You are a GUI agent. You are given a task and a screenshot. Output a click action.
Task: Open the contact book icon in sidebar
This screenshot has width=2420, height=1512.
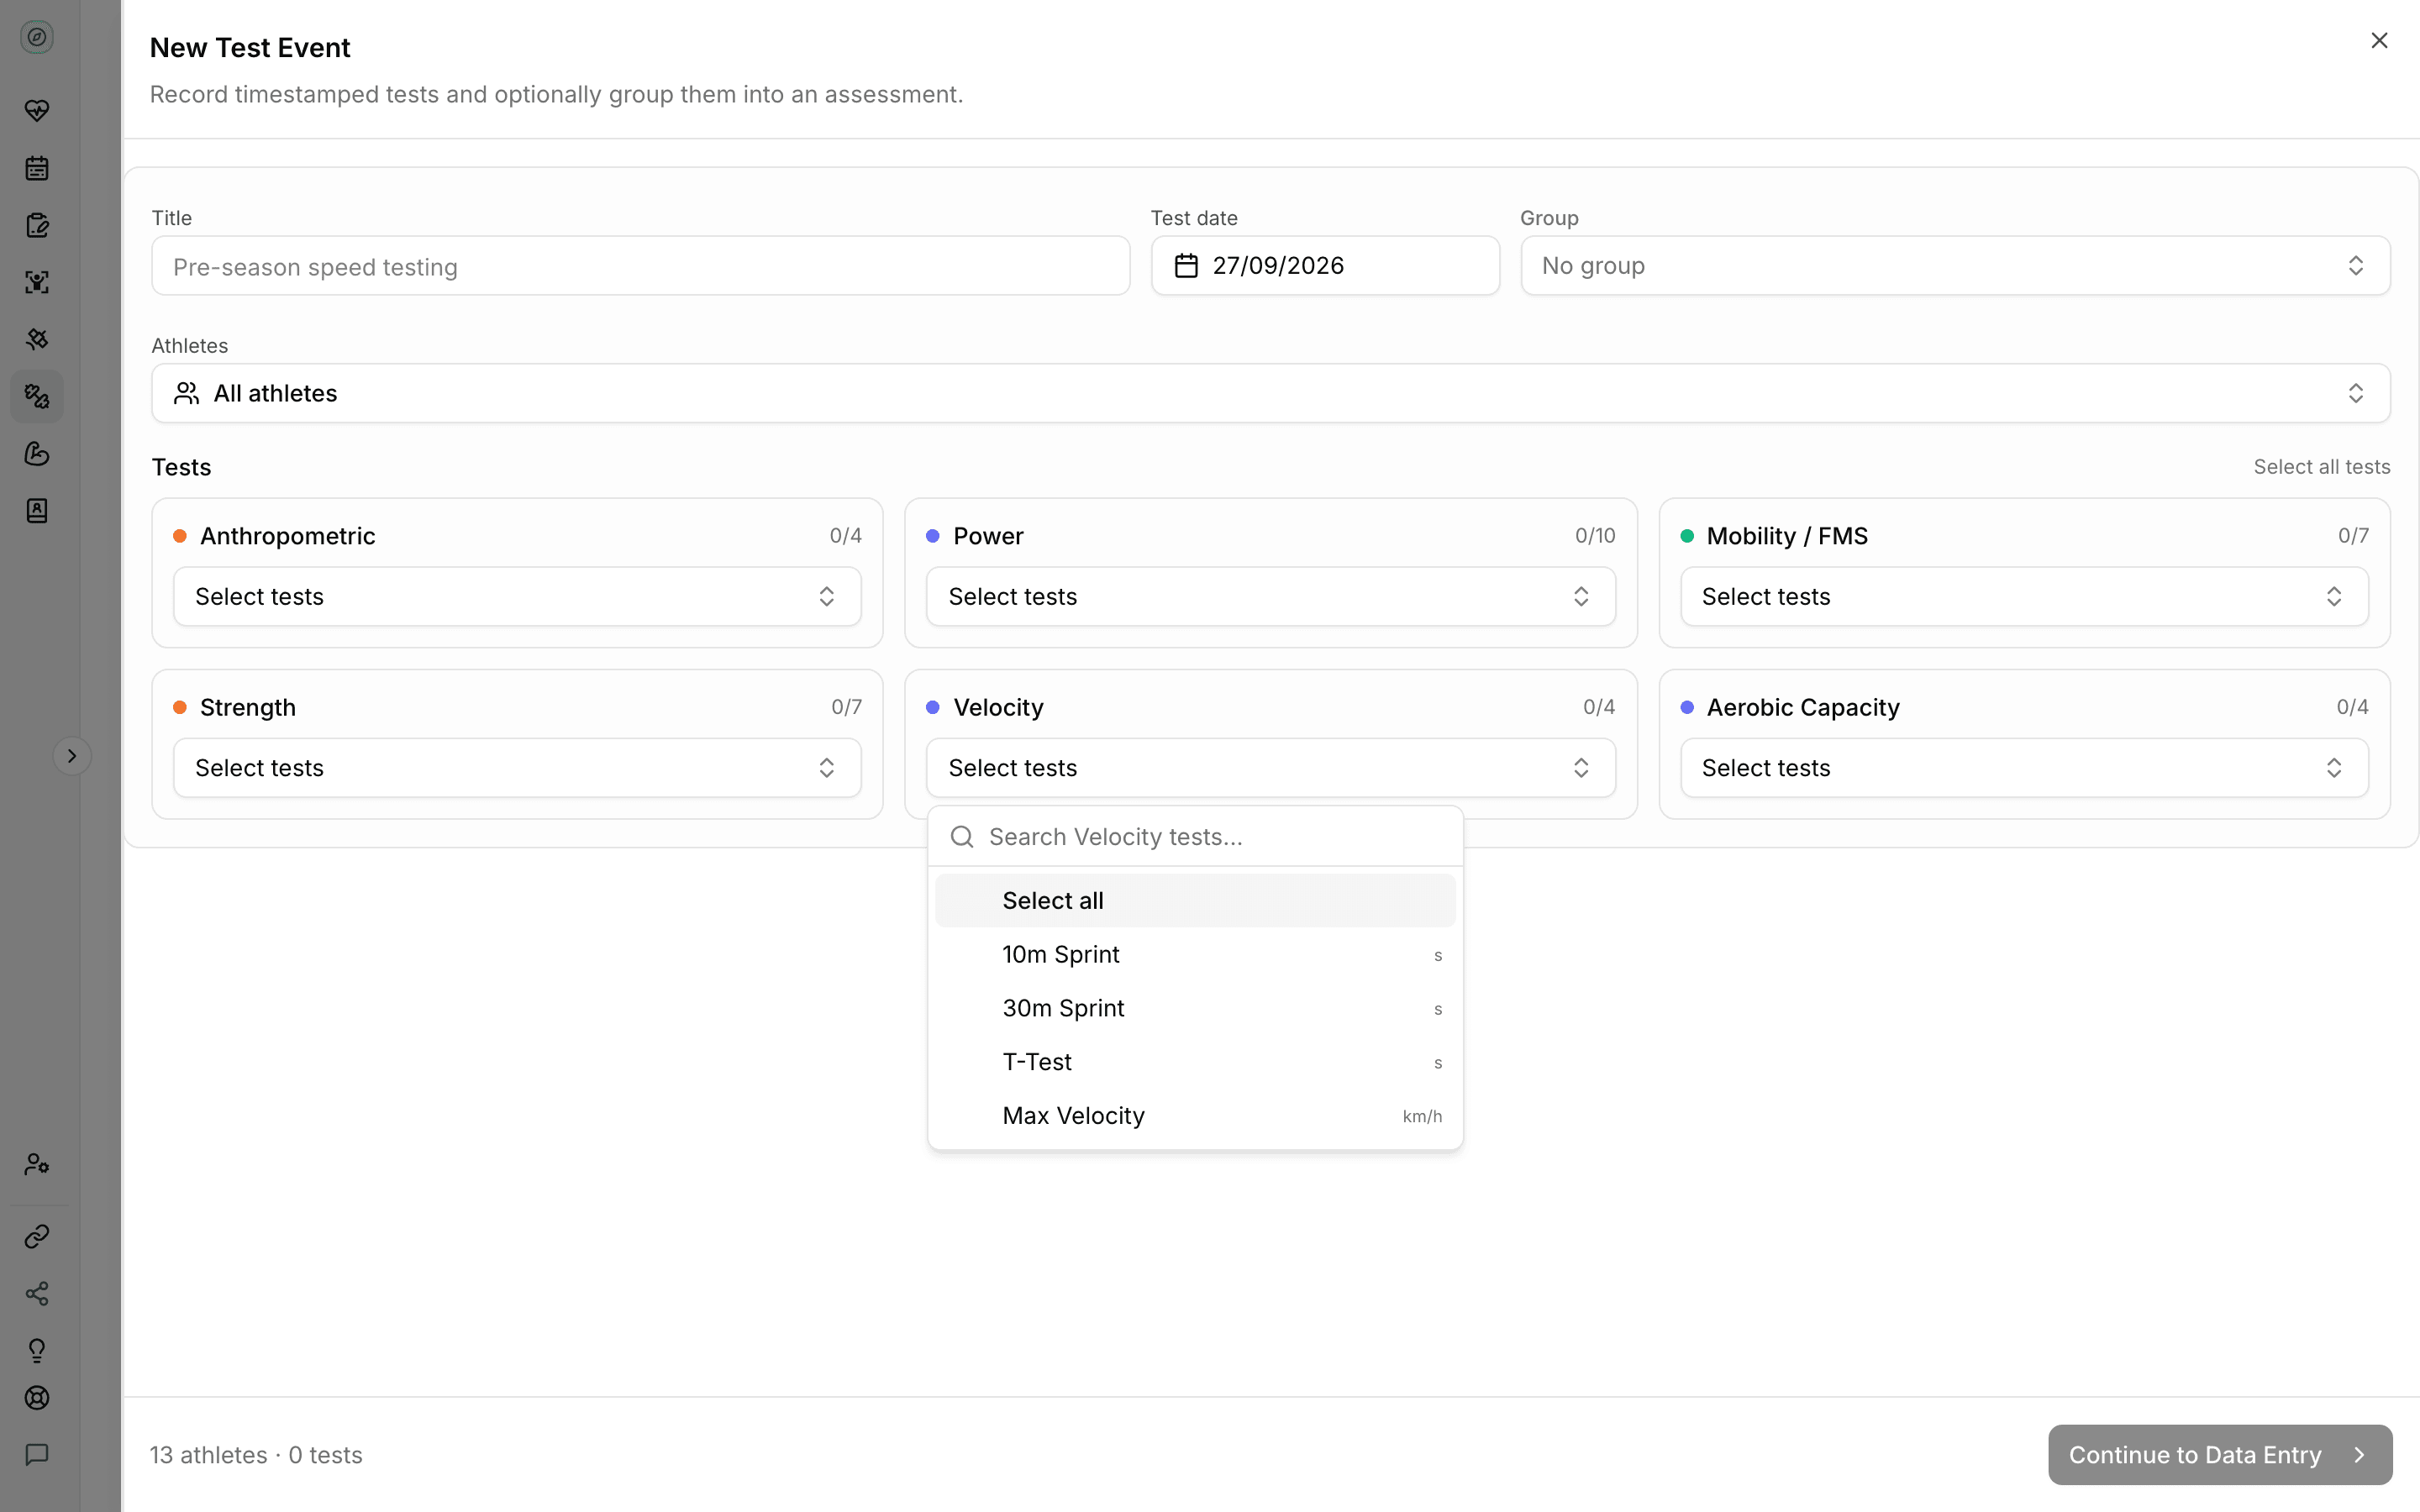point(37,511)
